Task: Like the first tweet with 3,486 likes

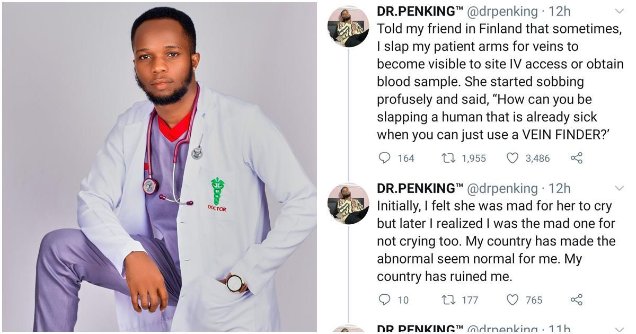Action: [513, 158]
